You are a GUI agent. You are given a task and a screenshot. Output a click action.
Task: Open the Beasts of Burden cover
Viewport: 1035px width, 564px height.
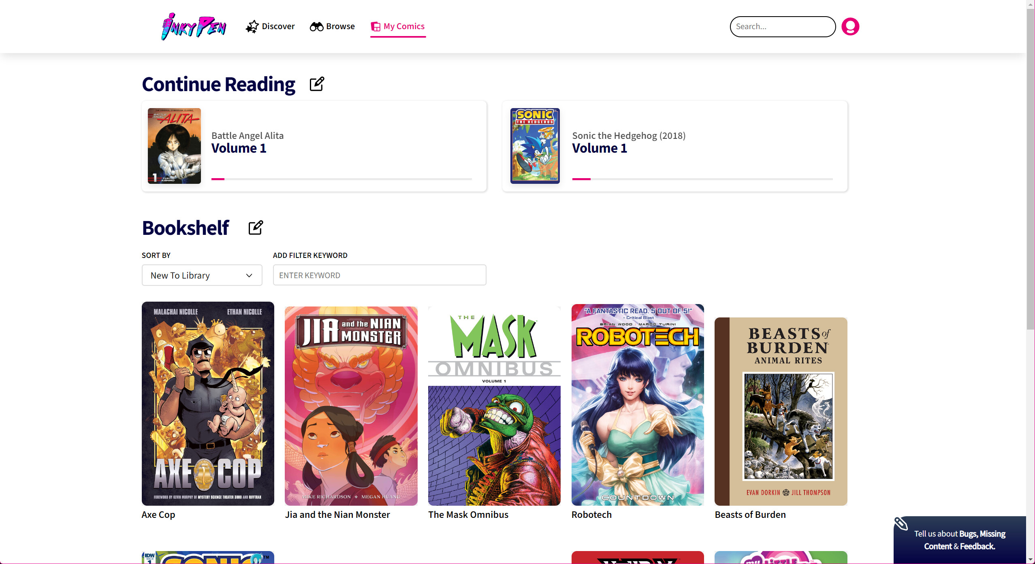781,411
